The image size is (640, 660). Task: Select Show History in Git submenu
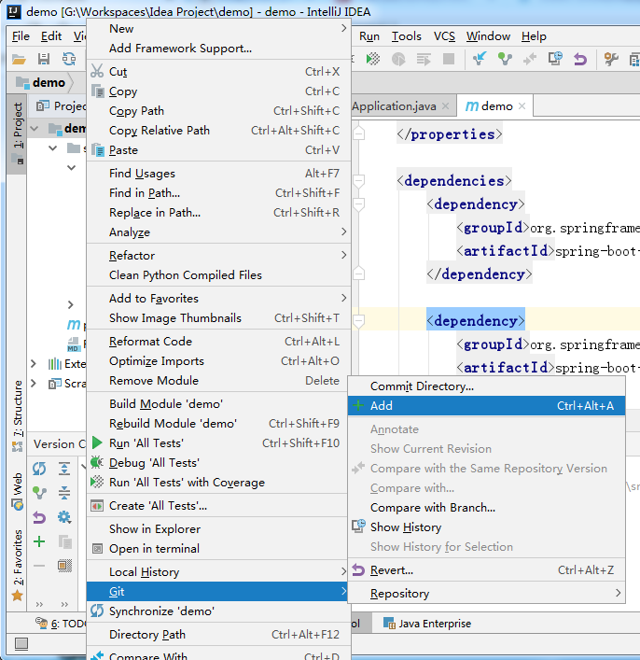pyautogui.click(x=486, y=527)
